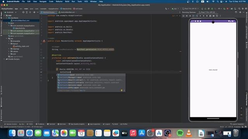Collapse the manifests folder
Image resolution: width=248 pixels, height=139 pixels.
tap(7, 18)
